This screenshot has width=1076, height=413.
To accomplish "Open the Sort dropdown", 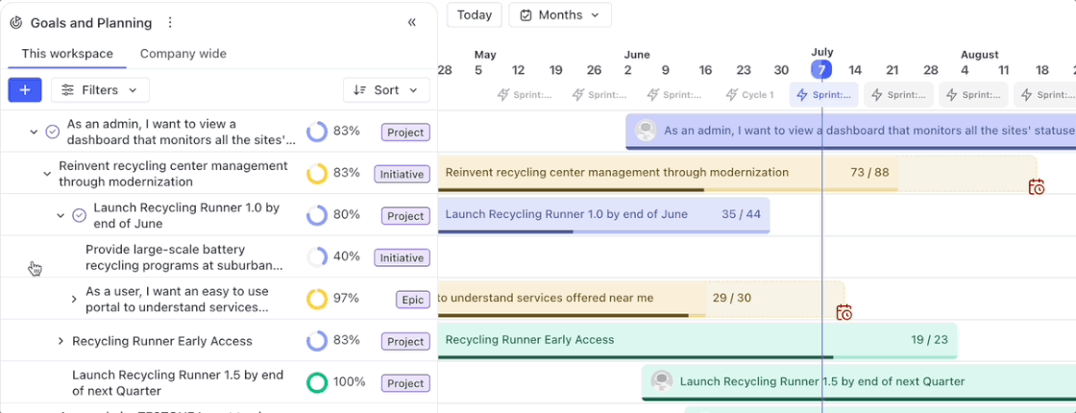I will click(x=386, y=89).
